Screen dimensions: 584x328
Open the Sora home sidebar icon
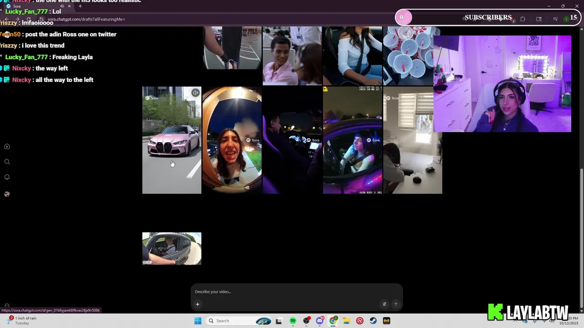(x=7, y=147)
